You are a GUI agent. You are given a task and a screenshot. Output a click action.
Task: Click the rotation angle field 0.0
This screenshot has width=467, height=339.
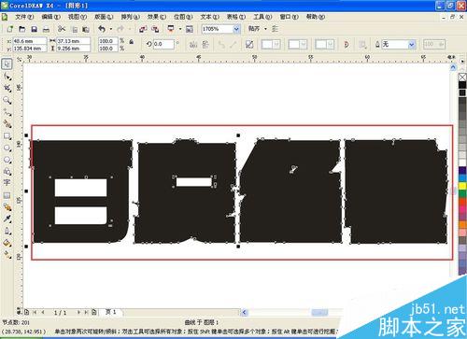[163, 44]
